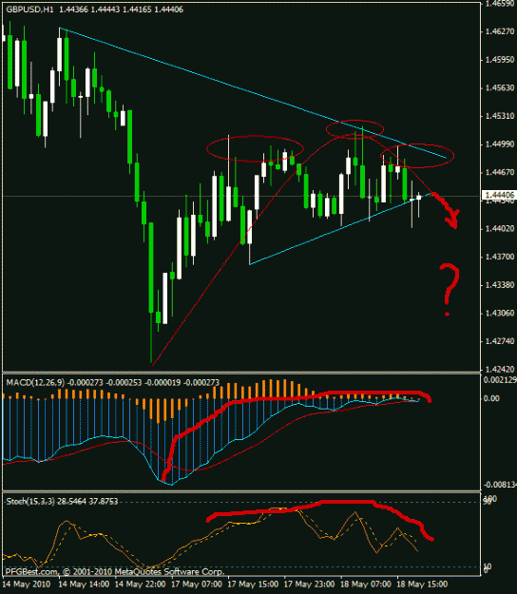Select the 1.44020 price axis label
Screen dimensions: 517x594
500,228
